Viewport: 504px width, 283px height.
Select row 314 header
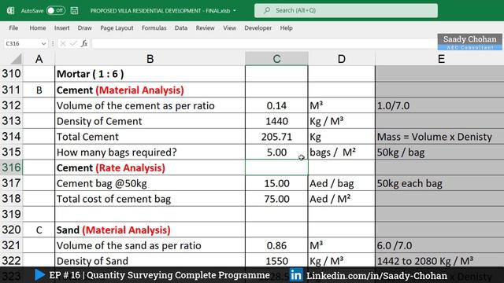click(11, 137)
